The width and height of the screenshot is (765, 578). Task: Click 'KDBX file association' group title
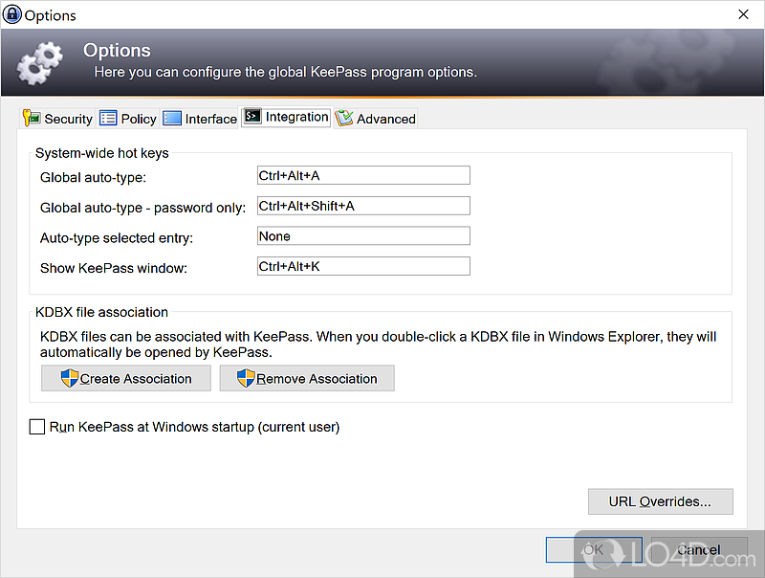pyautogui.click(x=101, y=312)
